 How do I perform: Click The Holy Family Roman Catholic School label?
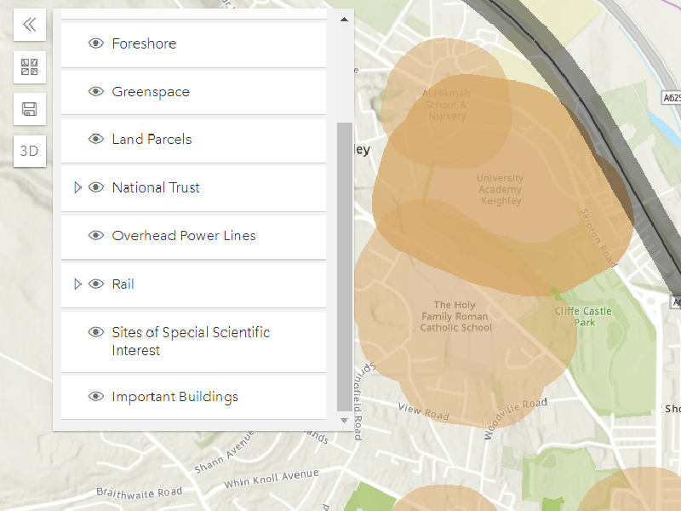455,316
